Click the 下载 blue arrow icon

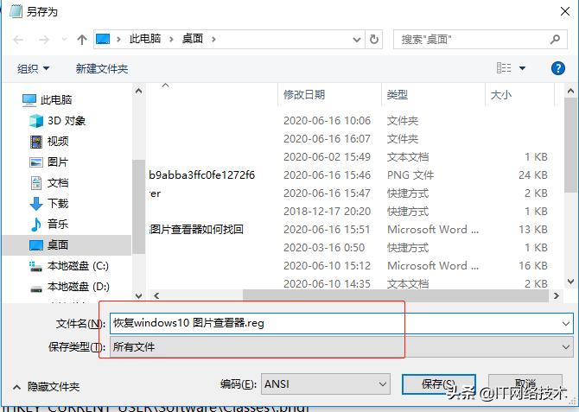(36, 204)
